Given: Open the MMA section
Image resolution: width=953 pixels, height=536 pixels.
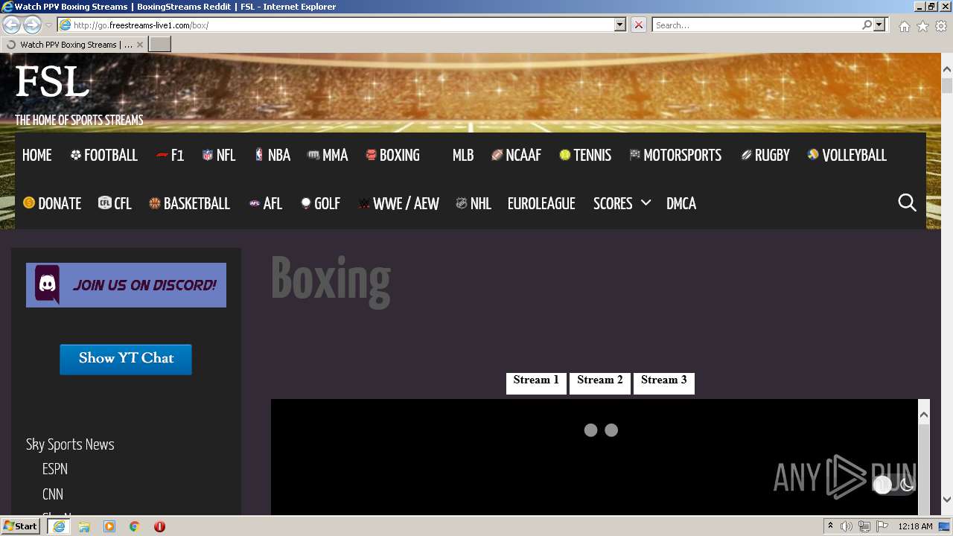Looking at the screenshot, I should click(x=328, y=155).
